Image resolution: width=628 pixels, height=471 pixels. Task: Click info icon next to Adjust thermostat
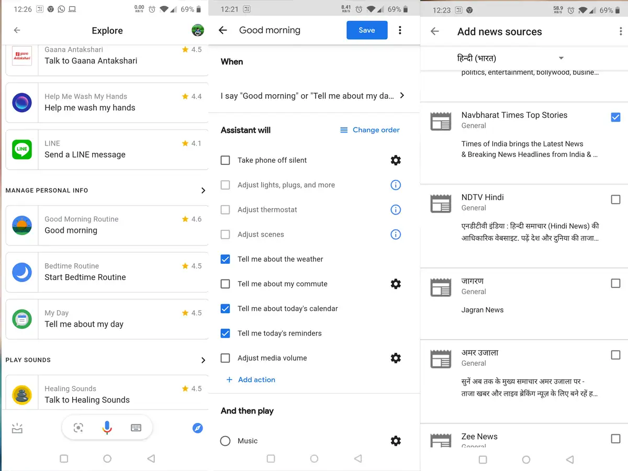(x=396, y=209)
